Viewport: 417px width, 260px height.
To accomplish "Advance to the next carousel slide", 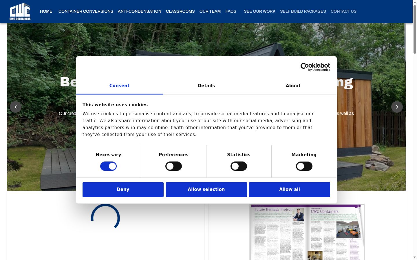I will pos(397,107).
